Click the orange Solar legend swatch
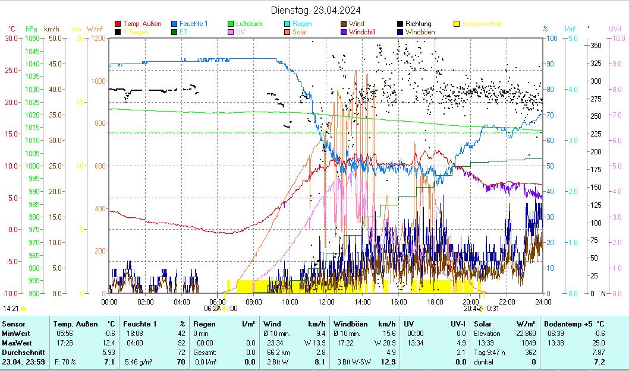This screenshot has height=371, width=629. coord(287,32)
